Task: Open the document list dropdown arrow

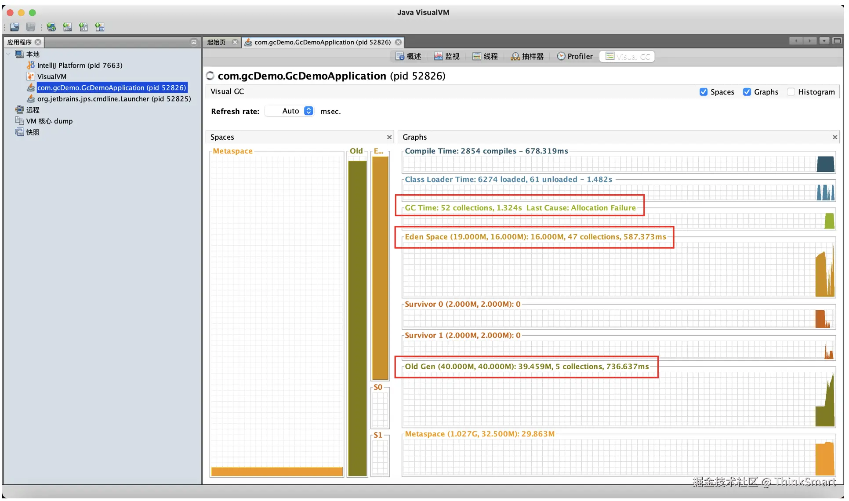Action: click(x=824, y=41)
